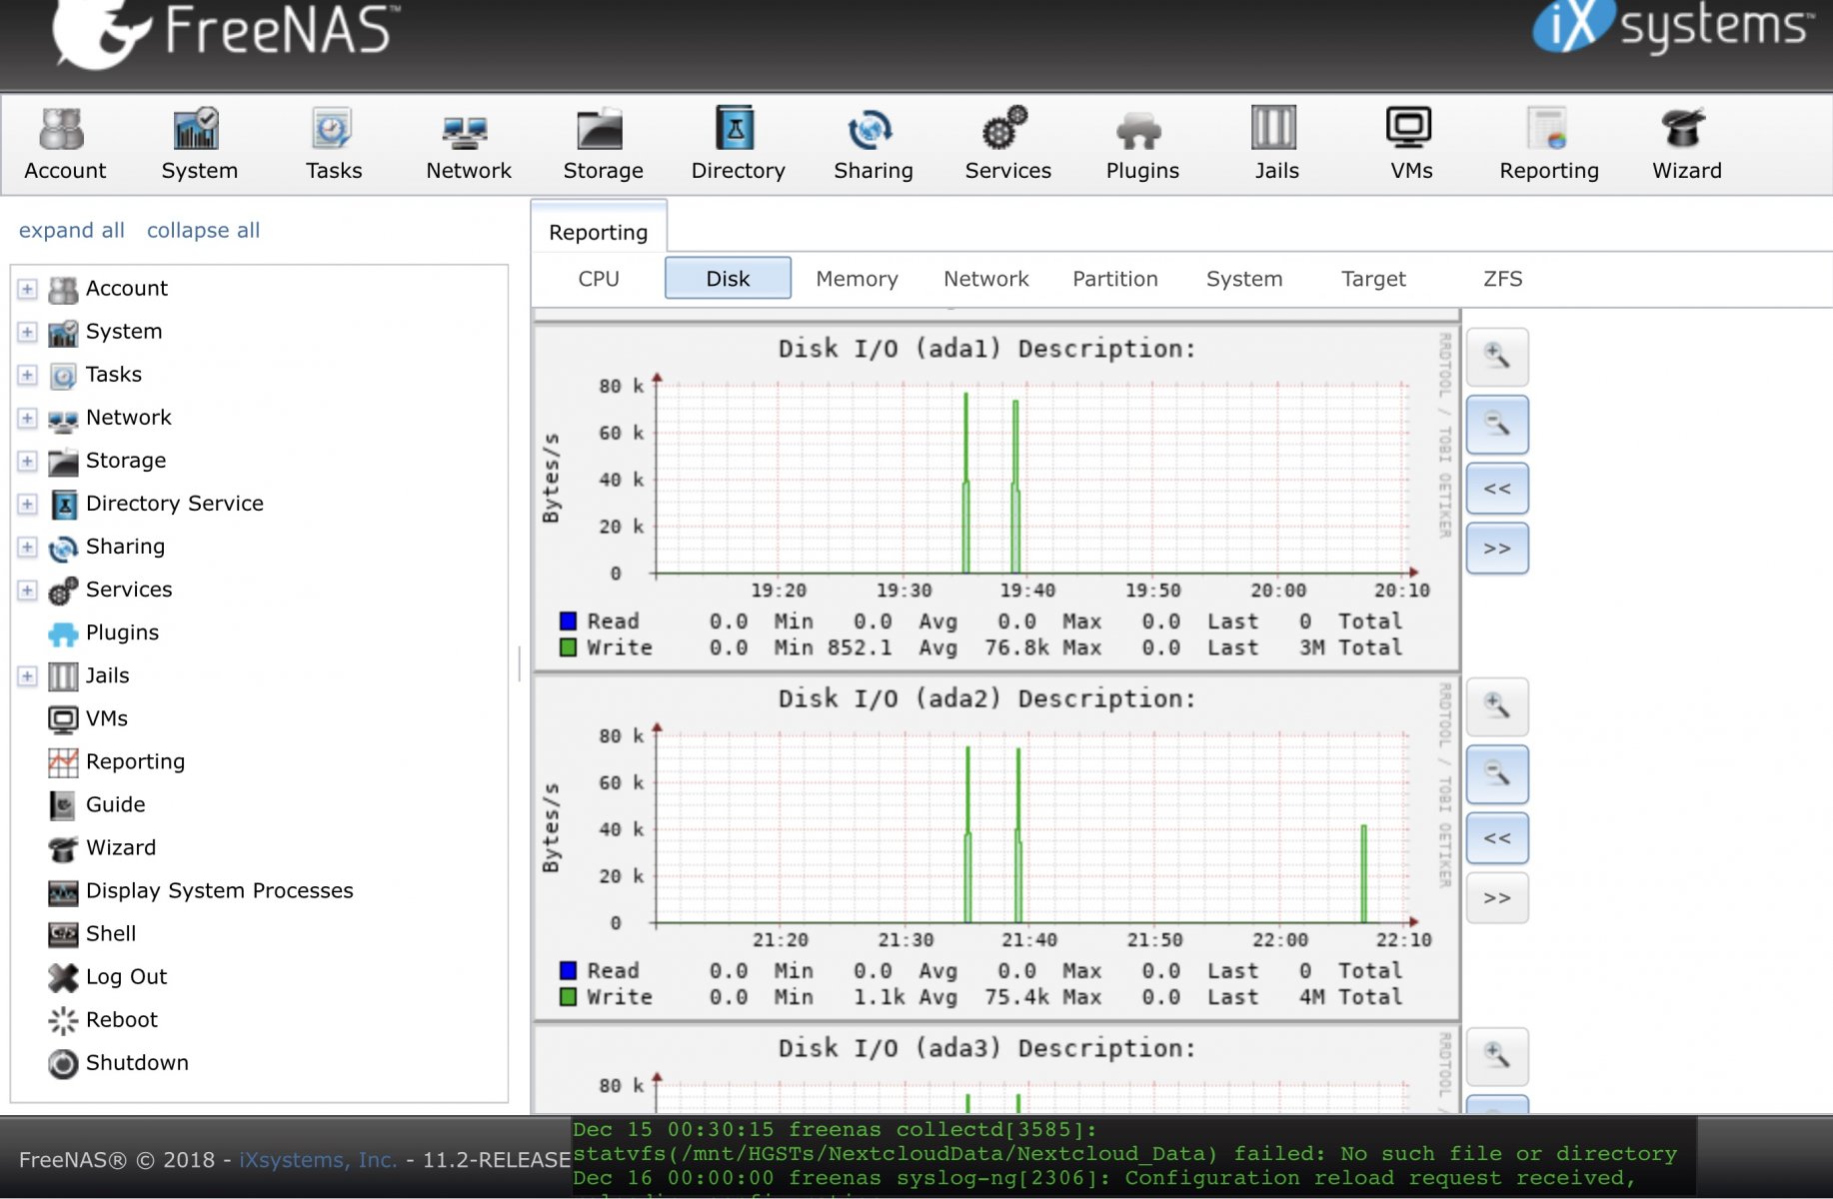Expand the Jails tree node
The image size is (1833, 1199).
27,675
